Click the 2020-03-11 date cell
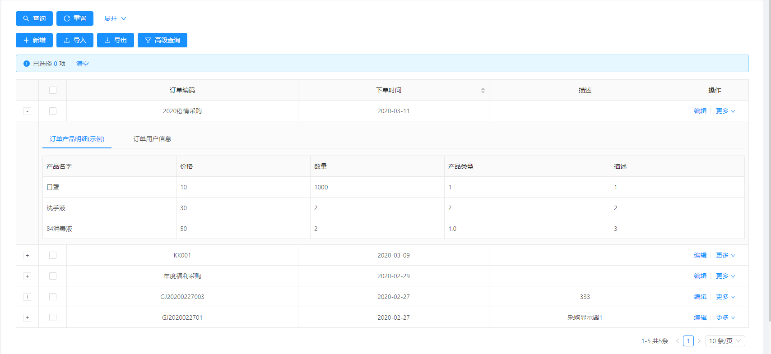 coord(394,111)
